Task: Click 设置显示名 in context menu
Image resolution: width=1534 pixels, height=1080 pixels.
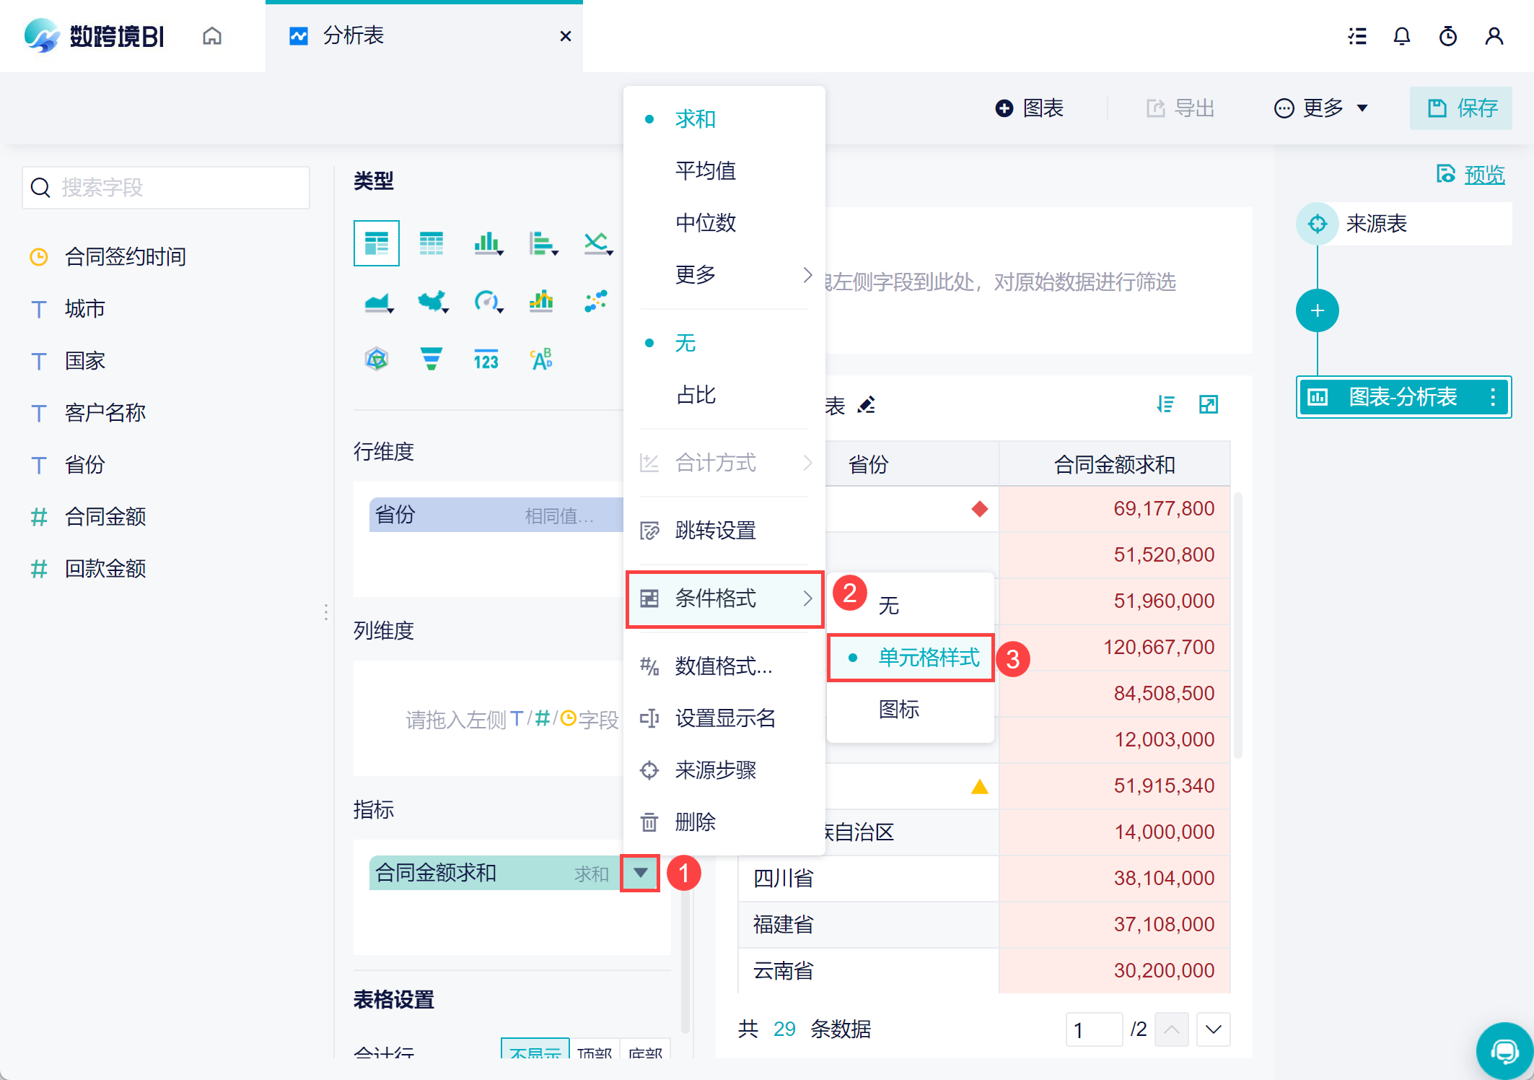Action: tap(724, 718)
